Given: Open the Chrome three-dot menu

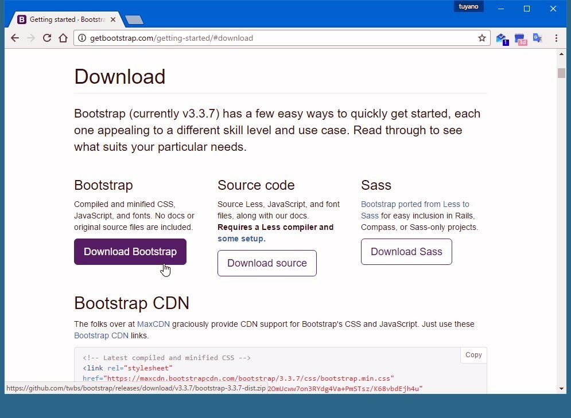Looking at the screenshot, I should (x=556, y=38).
